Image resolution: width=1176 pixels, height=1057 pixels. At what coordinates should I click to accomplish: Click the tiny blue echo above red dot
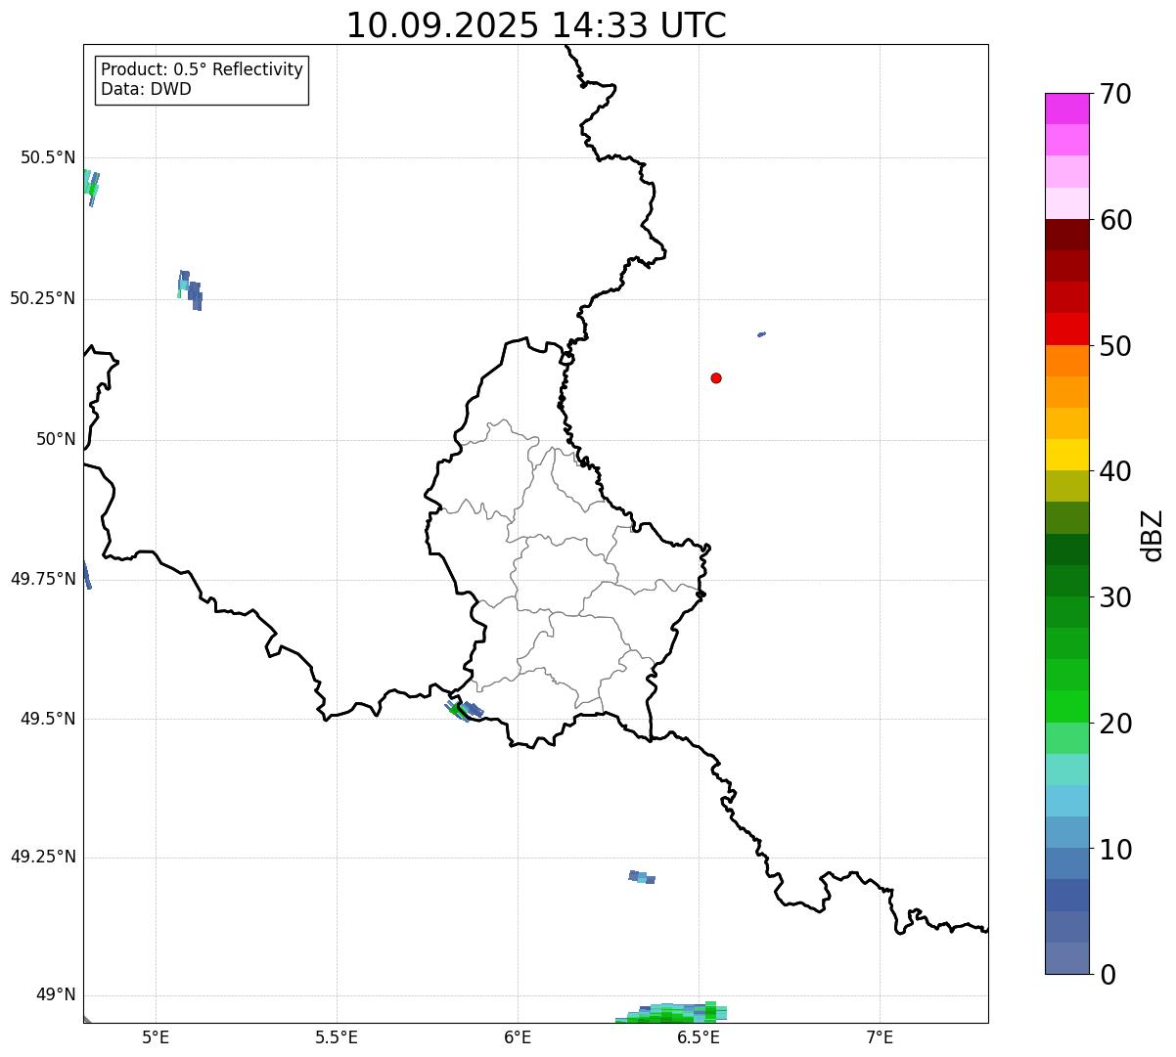click(x=761, y=334)
